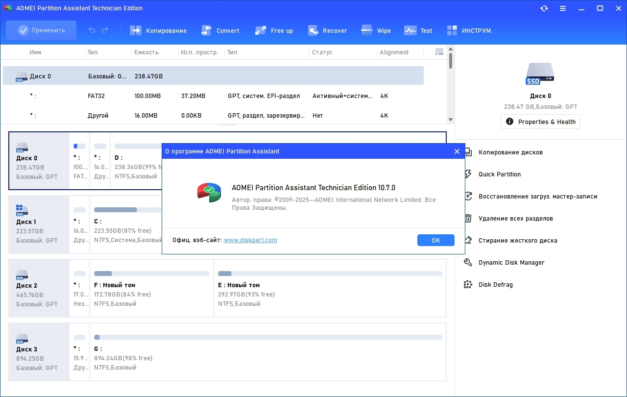Open the Wipe tool
627x397 pixels.
376,30
